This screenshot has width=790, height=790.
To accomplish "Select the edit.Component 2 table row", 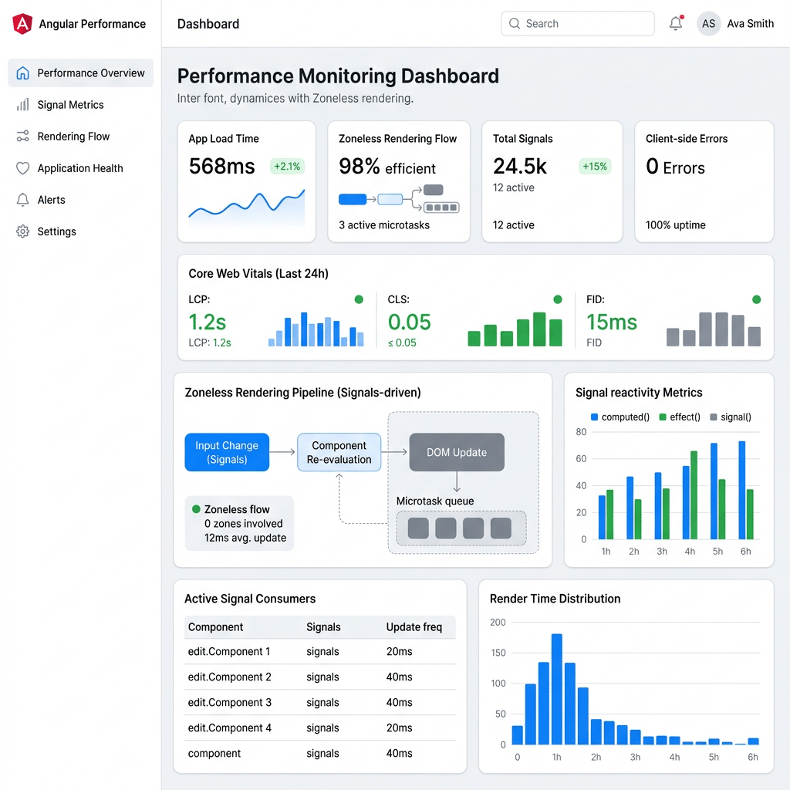I will coord(320,677).
